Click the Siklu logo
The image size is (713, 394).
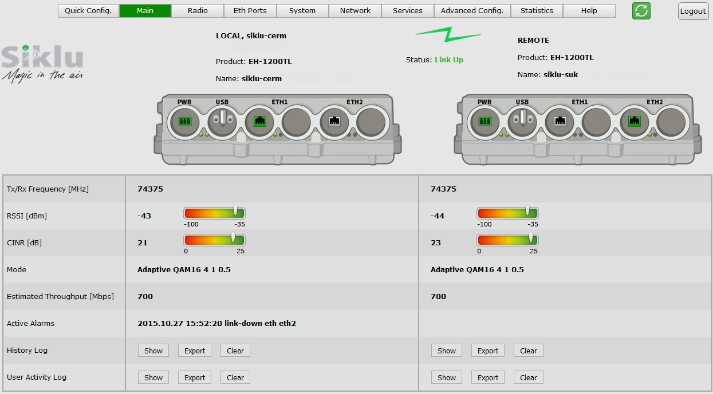coord(42,64)
